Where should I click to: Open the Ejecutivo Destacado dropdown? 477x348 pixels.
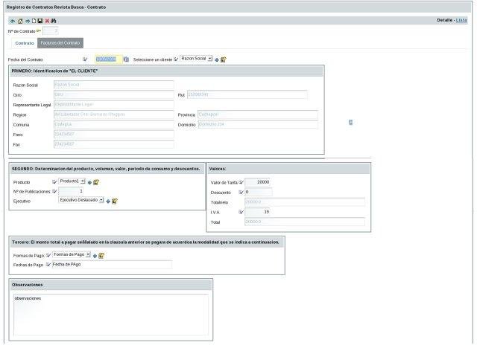click(x=81, y=200)
